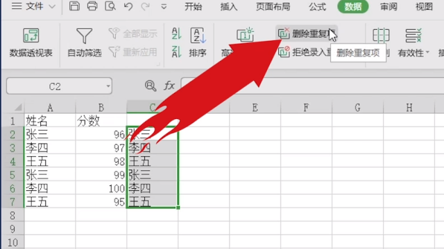The image size is (444, 249).
Task: Open Print Preview icon
Action: (x=110, y=6)
